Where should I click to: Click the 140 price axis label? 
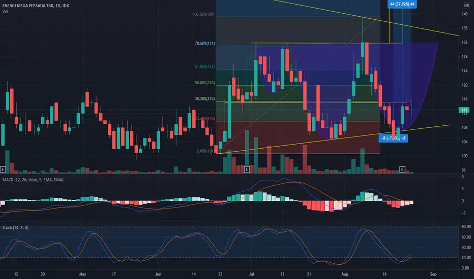pyautogui.click(x=465, y=14)
